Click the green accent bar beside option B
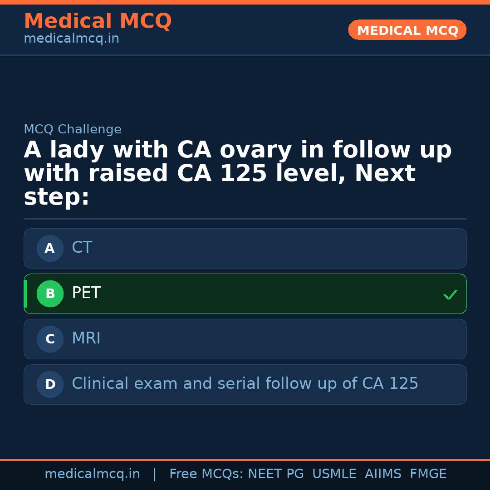The height and width of the screenshot is (490, 490). point(25,294)
